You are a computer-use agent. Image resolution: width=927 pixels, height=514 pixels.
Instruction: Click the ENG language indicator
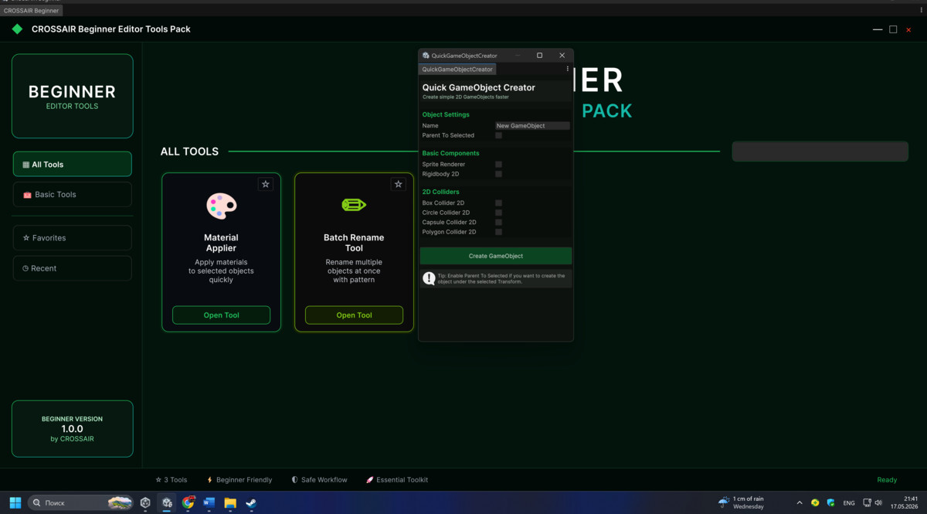[x=849, y=502]
